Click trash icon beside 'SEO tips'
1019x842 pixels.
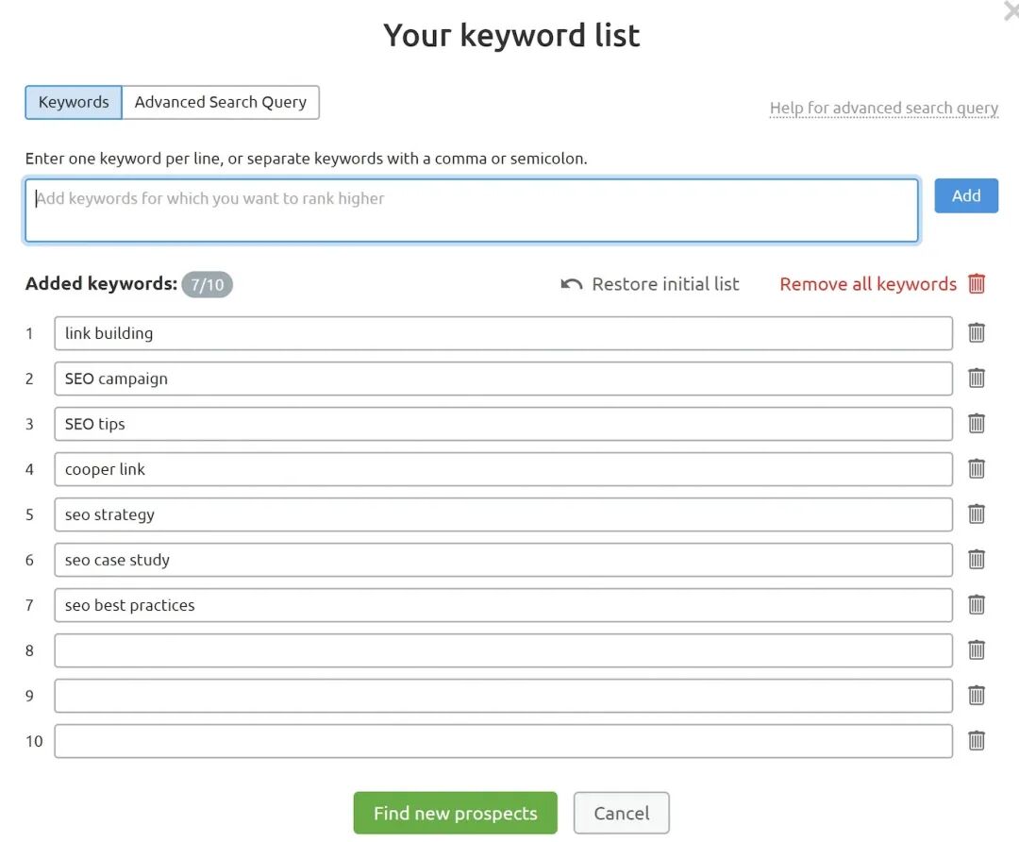(x=977, y=424)
